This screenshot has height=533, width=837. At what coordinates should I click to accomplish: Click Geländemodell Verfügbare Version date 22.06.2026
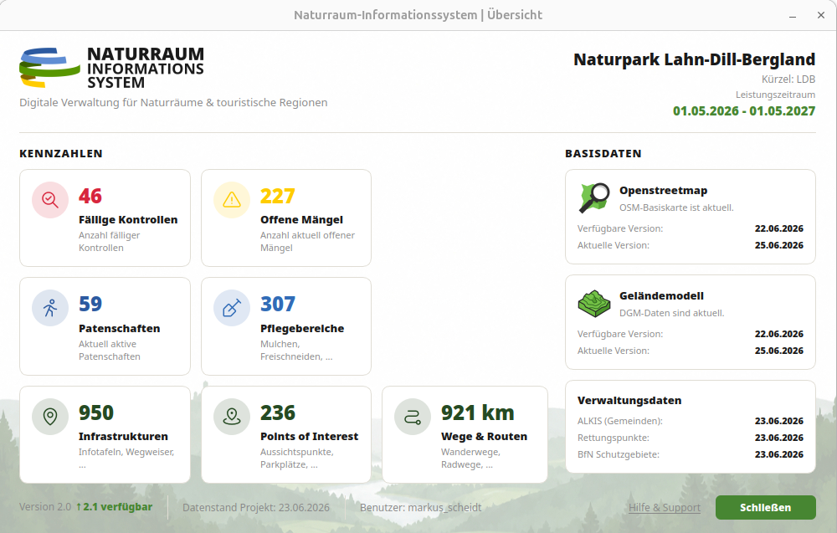pyautogui.click(x=778, y=334)
